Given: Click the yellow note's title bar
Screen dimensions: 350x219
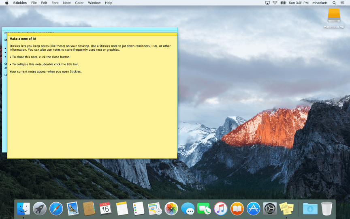Looking at the screenshot, I should point(92,34).
